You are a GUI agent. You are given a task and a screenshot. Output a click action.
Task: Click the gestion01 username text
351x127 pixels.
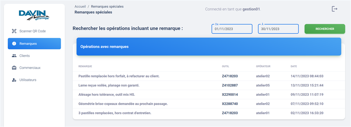click(x=251, y=9)
